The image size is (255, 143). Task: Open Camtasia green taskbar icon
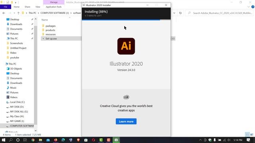101,140
